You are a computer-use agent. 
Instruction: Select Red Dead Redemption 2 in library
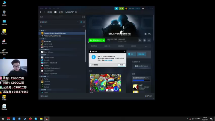coord(52,68)
